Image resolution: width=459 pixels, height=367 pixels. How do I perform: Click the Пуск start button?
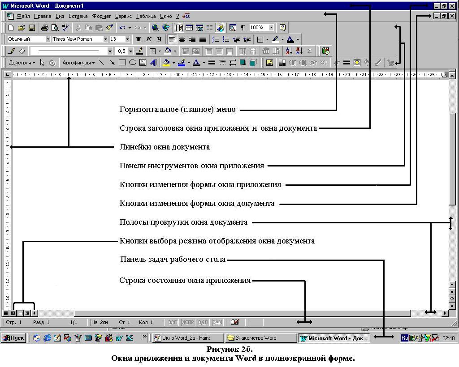point(13,338)
